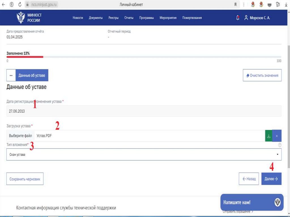
Task: Open notifications via the bell icon
Action: click(238, 18)
